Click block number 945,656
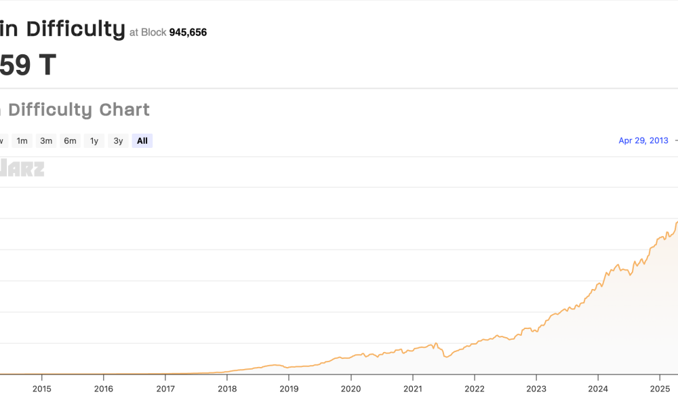The height and width of the screenshot is (407, 678). 188,32
